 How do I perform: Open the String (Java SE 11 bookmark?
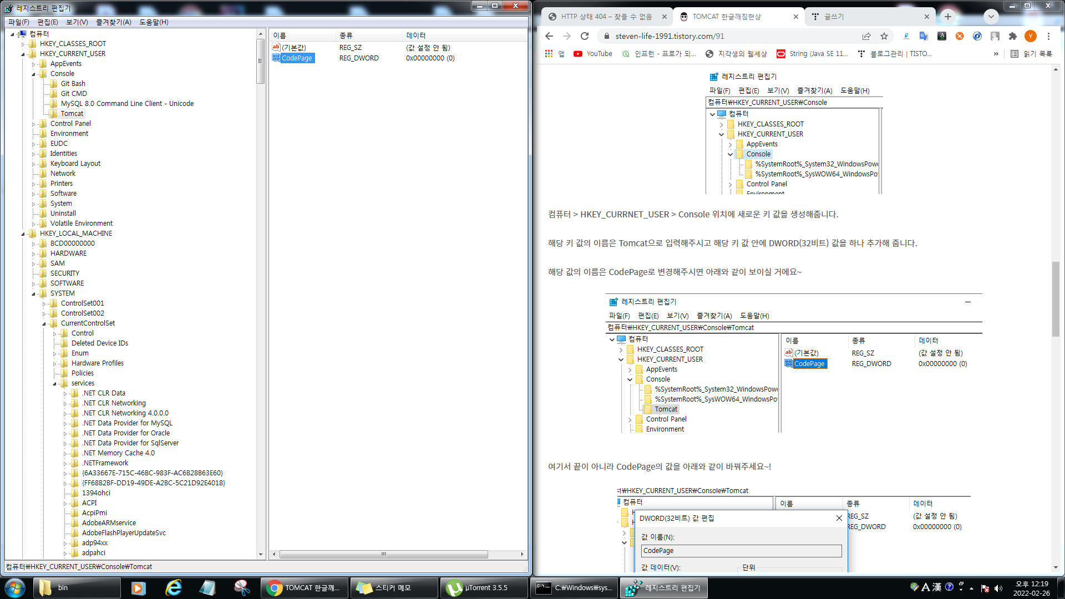click(813, 54)
